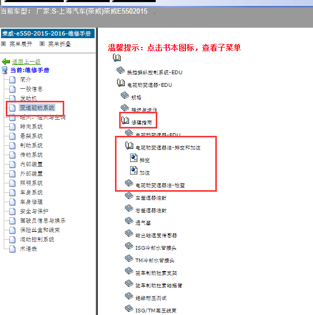Image resolution: width=313 pixels, height=315 pixels.
Task: Open 简介 in the left tree
Action: (26, 79)
